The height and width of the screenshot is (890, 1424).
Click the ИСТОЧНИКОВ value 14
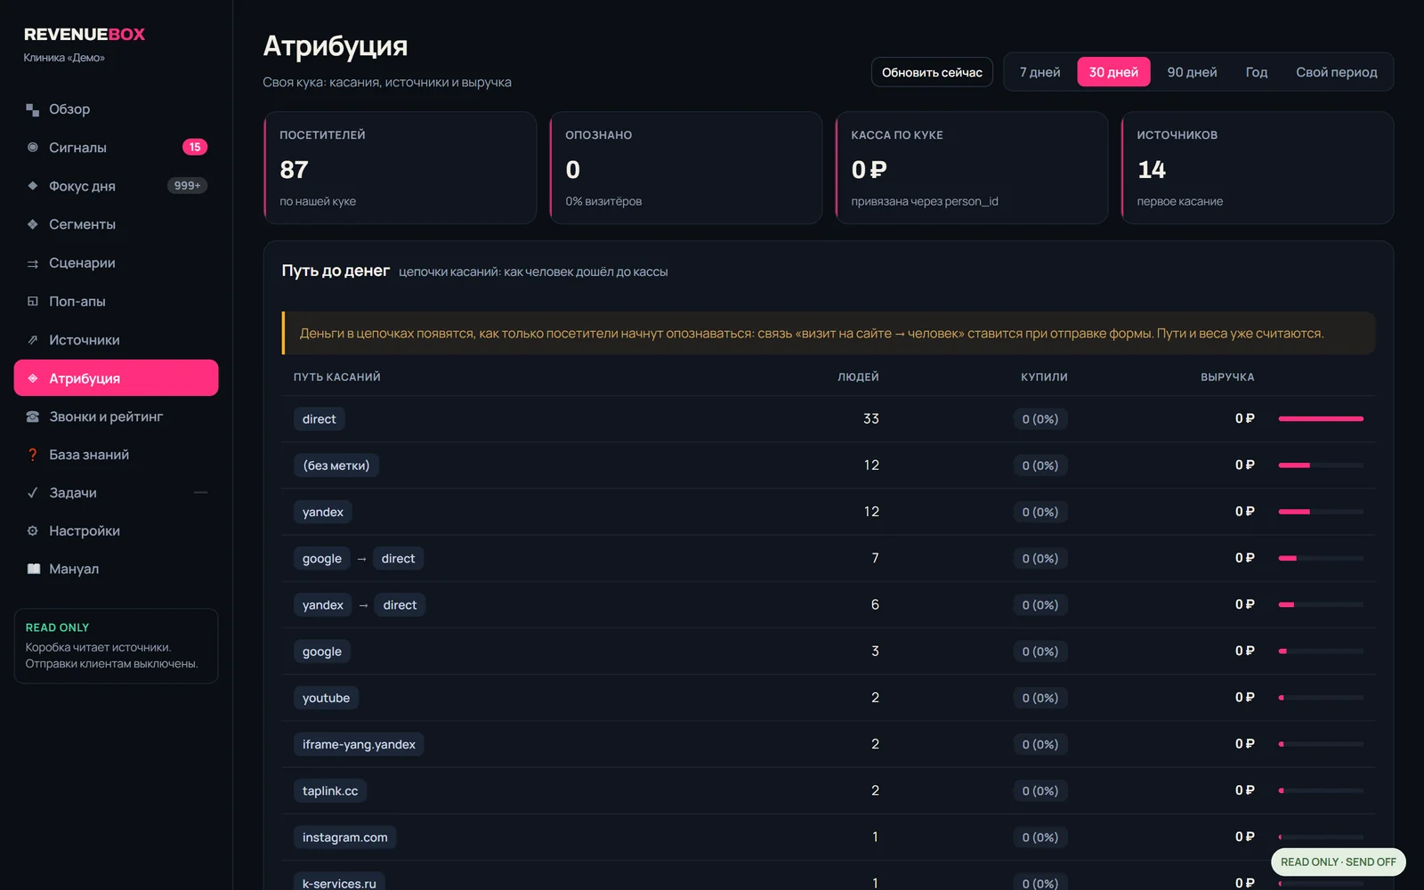coord(1152,170)
